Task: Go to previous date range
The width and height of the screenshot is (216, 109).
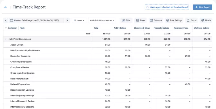Action: 6,20
